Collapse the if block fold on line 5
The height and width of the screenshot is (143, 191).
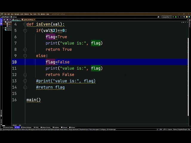(25, 31)
